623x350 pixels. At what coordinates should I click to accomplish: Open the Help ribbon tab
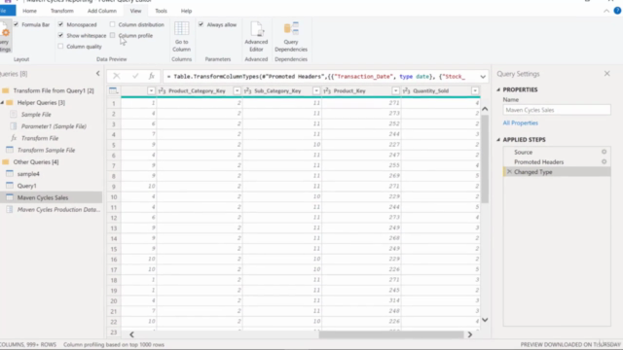click(186, 11)
